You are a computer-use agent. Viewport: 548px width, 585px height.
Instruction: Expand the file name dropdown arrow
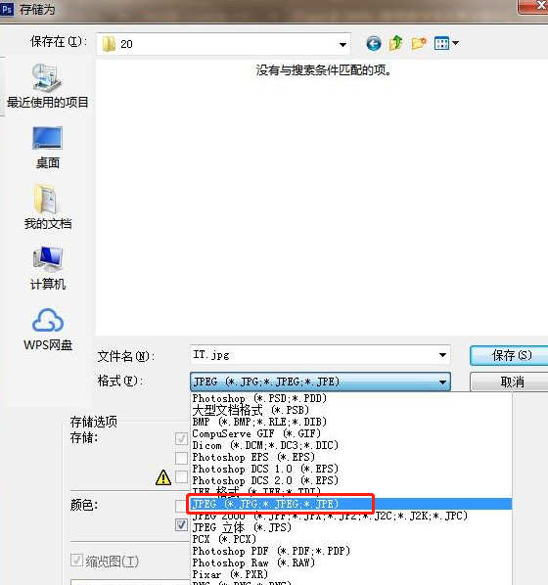pos(442,355)
